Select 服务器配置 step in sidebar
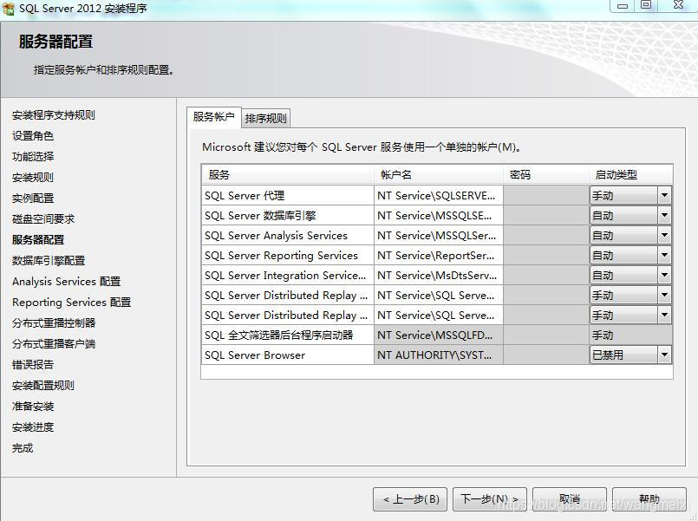The height and width of the screenshot is (521, 698). click(x=38, y=240)
